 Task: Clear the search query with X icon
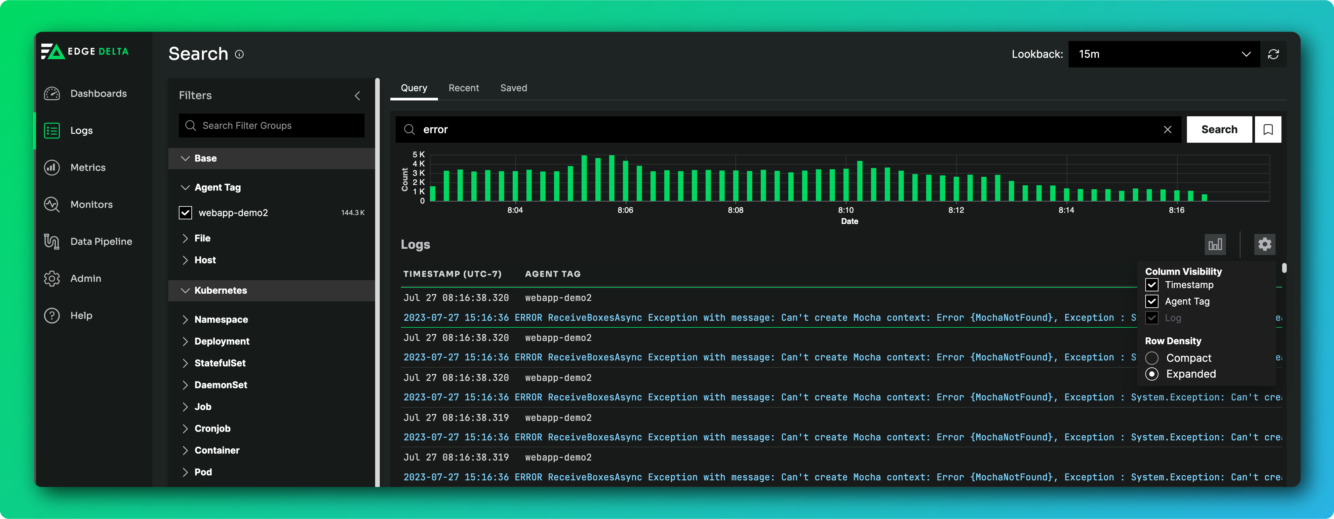pyautogui.click(x=1167, y=130)
